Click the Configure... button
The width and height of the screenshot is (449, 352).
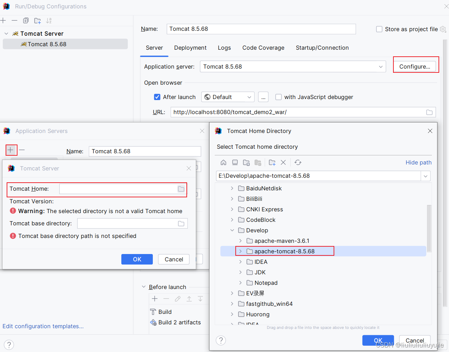click(x=415, y=66)
